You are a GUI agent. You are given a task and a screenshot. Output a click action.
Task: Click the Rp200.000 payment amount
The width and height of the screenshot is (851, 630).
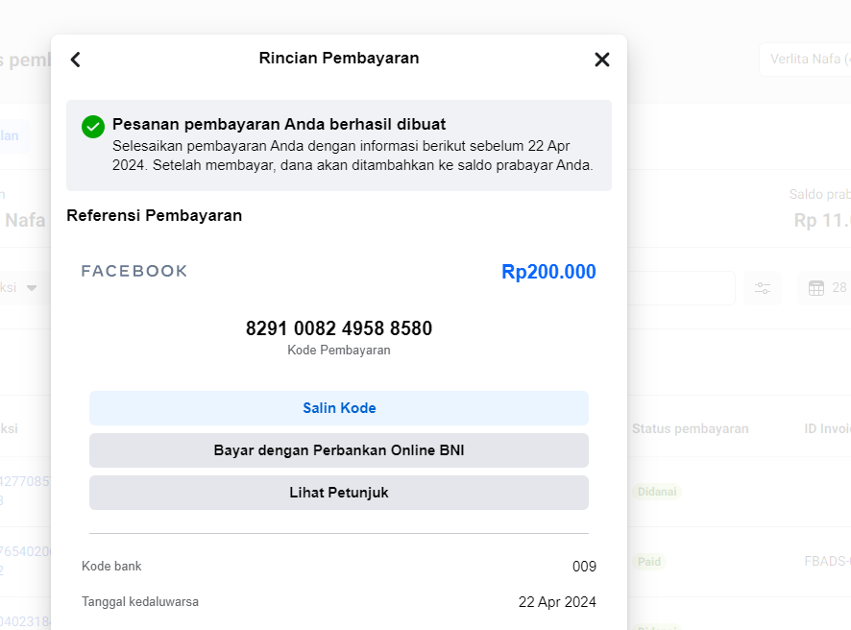click(x=548, y=272)
